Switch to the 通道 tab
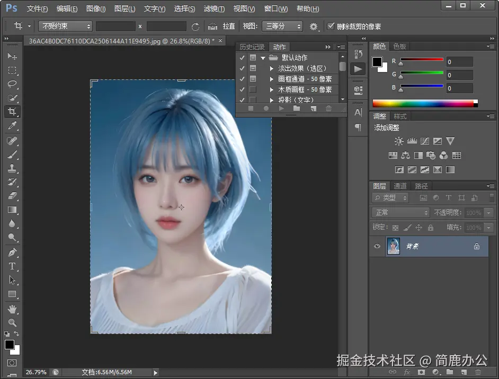This screenshot has width=499, height=379. (x=400, y=186)
